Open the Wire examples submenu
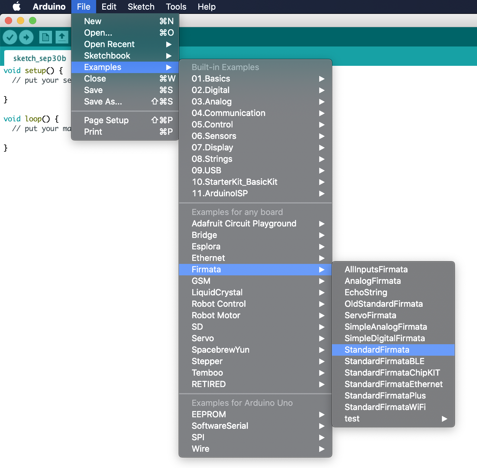Screen dimensions: 477x468 tap(255, 449)
